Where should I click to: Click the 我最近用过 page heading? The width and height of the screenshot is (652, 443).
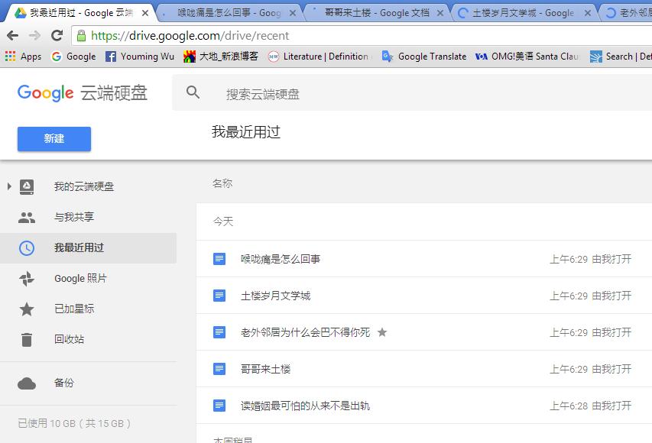246,132
